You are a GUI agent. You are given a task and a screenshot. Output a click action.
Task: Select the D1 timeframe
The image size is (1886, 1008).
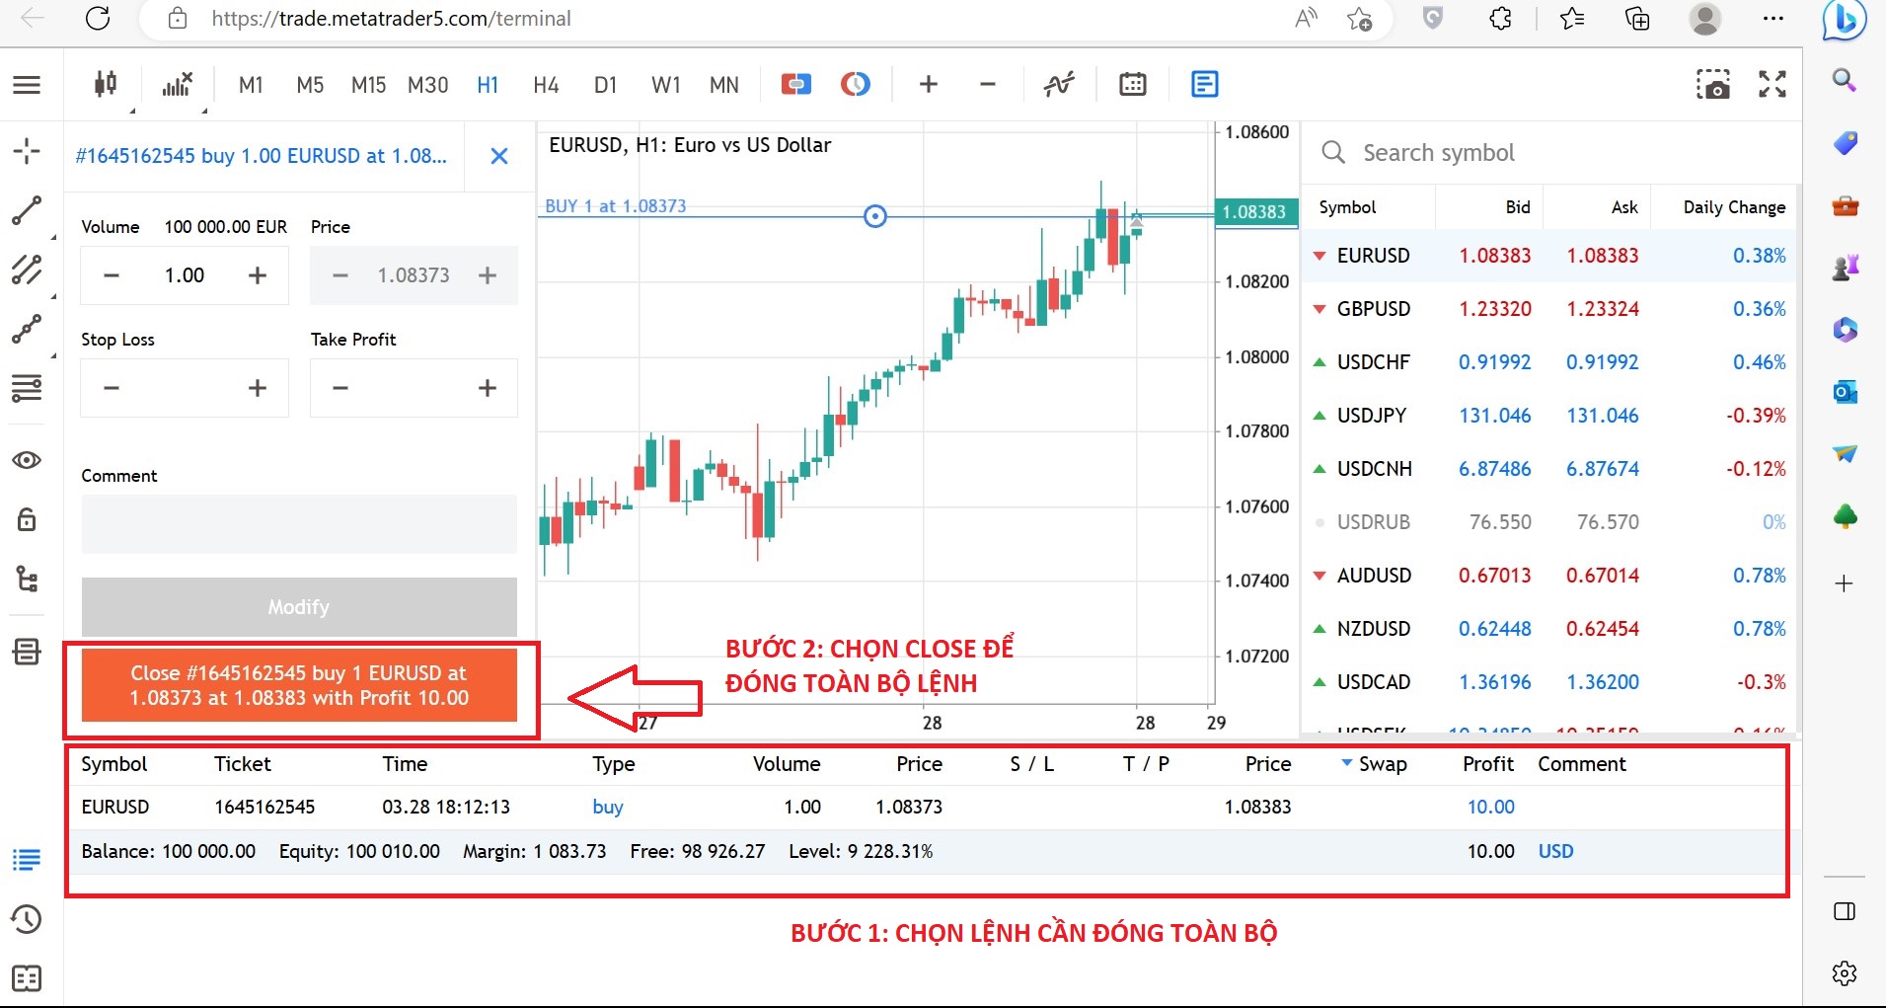pos(605,85)
